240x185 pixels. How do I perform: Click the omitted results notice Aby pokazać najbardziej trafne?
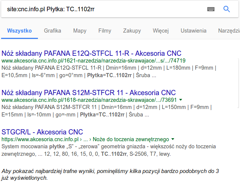[110, 175]
